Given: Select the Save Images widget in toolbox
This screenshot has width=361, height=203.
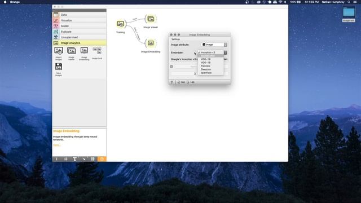Looking at the screenshot, I should point(59,67).
